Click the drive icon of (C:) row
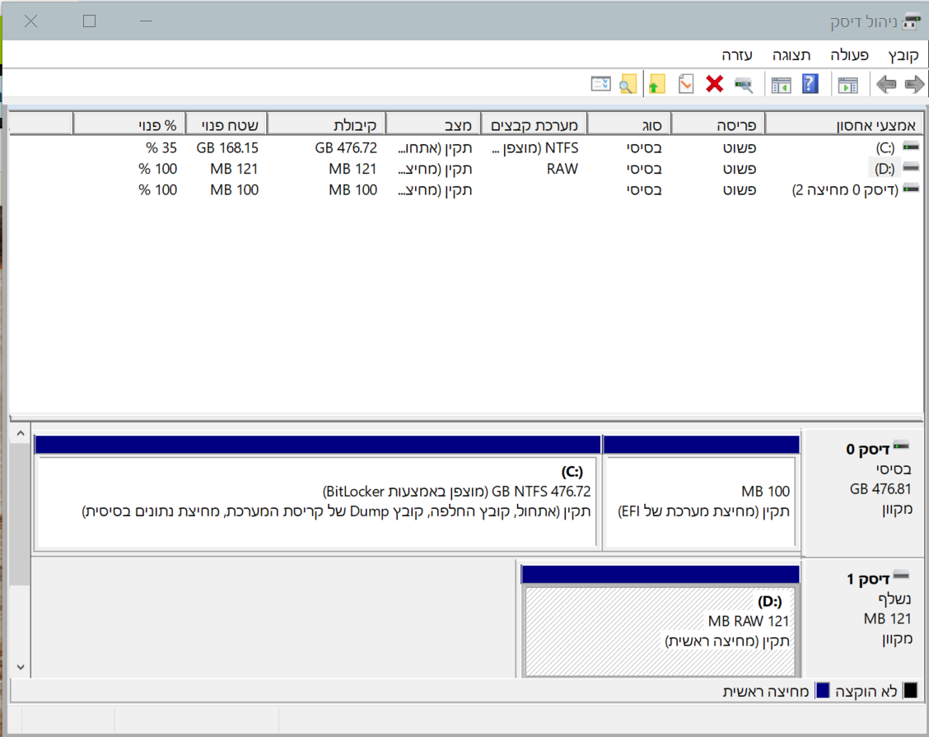 click(x=911, y=147)
